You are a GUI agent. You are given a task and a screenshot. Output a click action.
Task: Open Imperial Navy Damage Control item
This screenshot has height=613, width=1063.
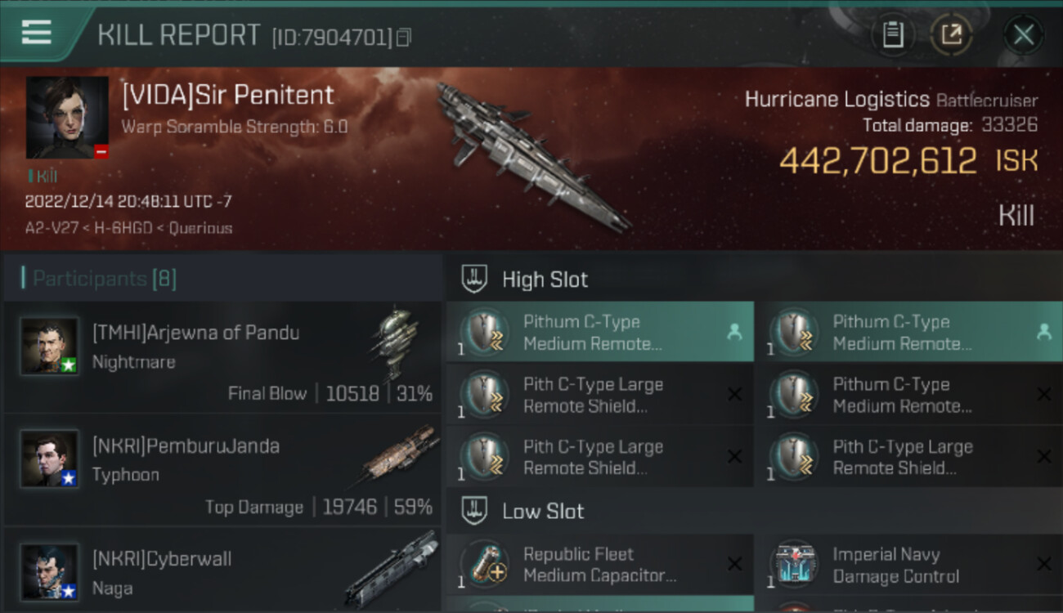tap(895, 565)
